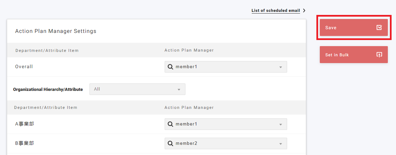The image size is (396, 155).
Task: Click the chevron beside List of scheduled email
Action: pos(304,11)
